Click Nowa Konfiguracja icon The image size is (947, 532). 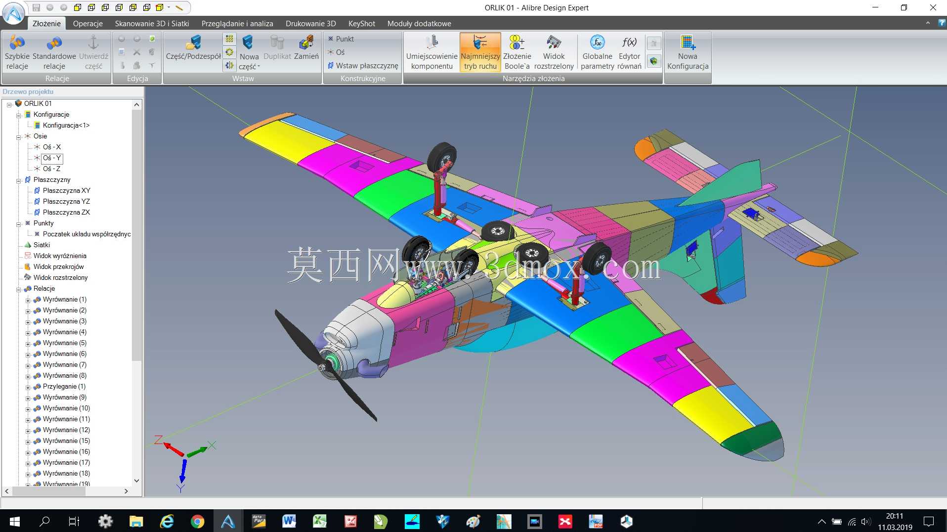pos(688,52)
